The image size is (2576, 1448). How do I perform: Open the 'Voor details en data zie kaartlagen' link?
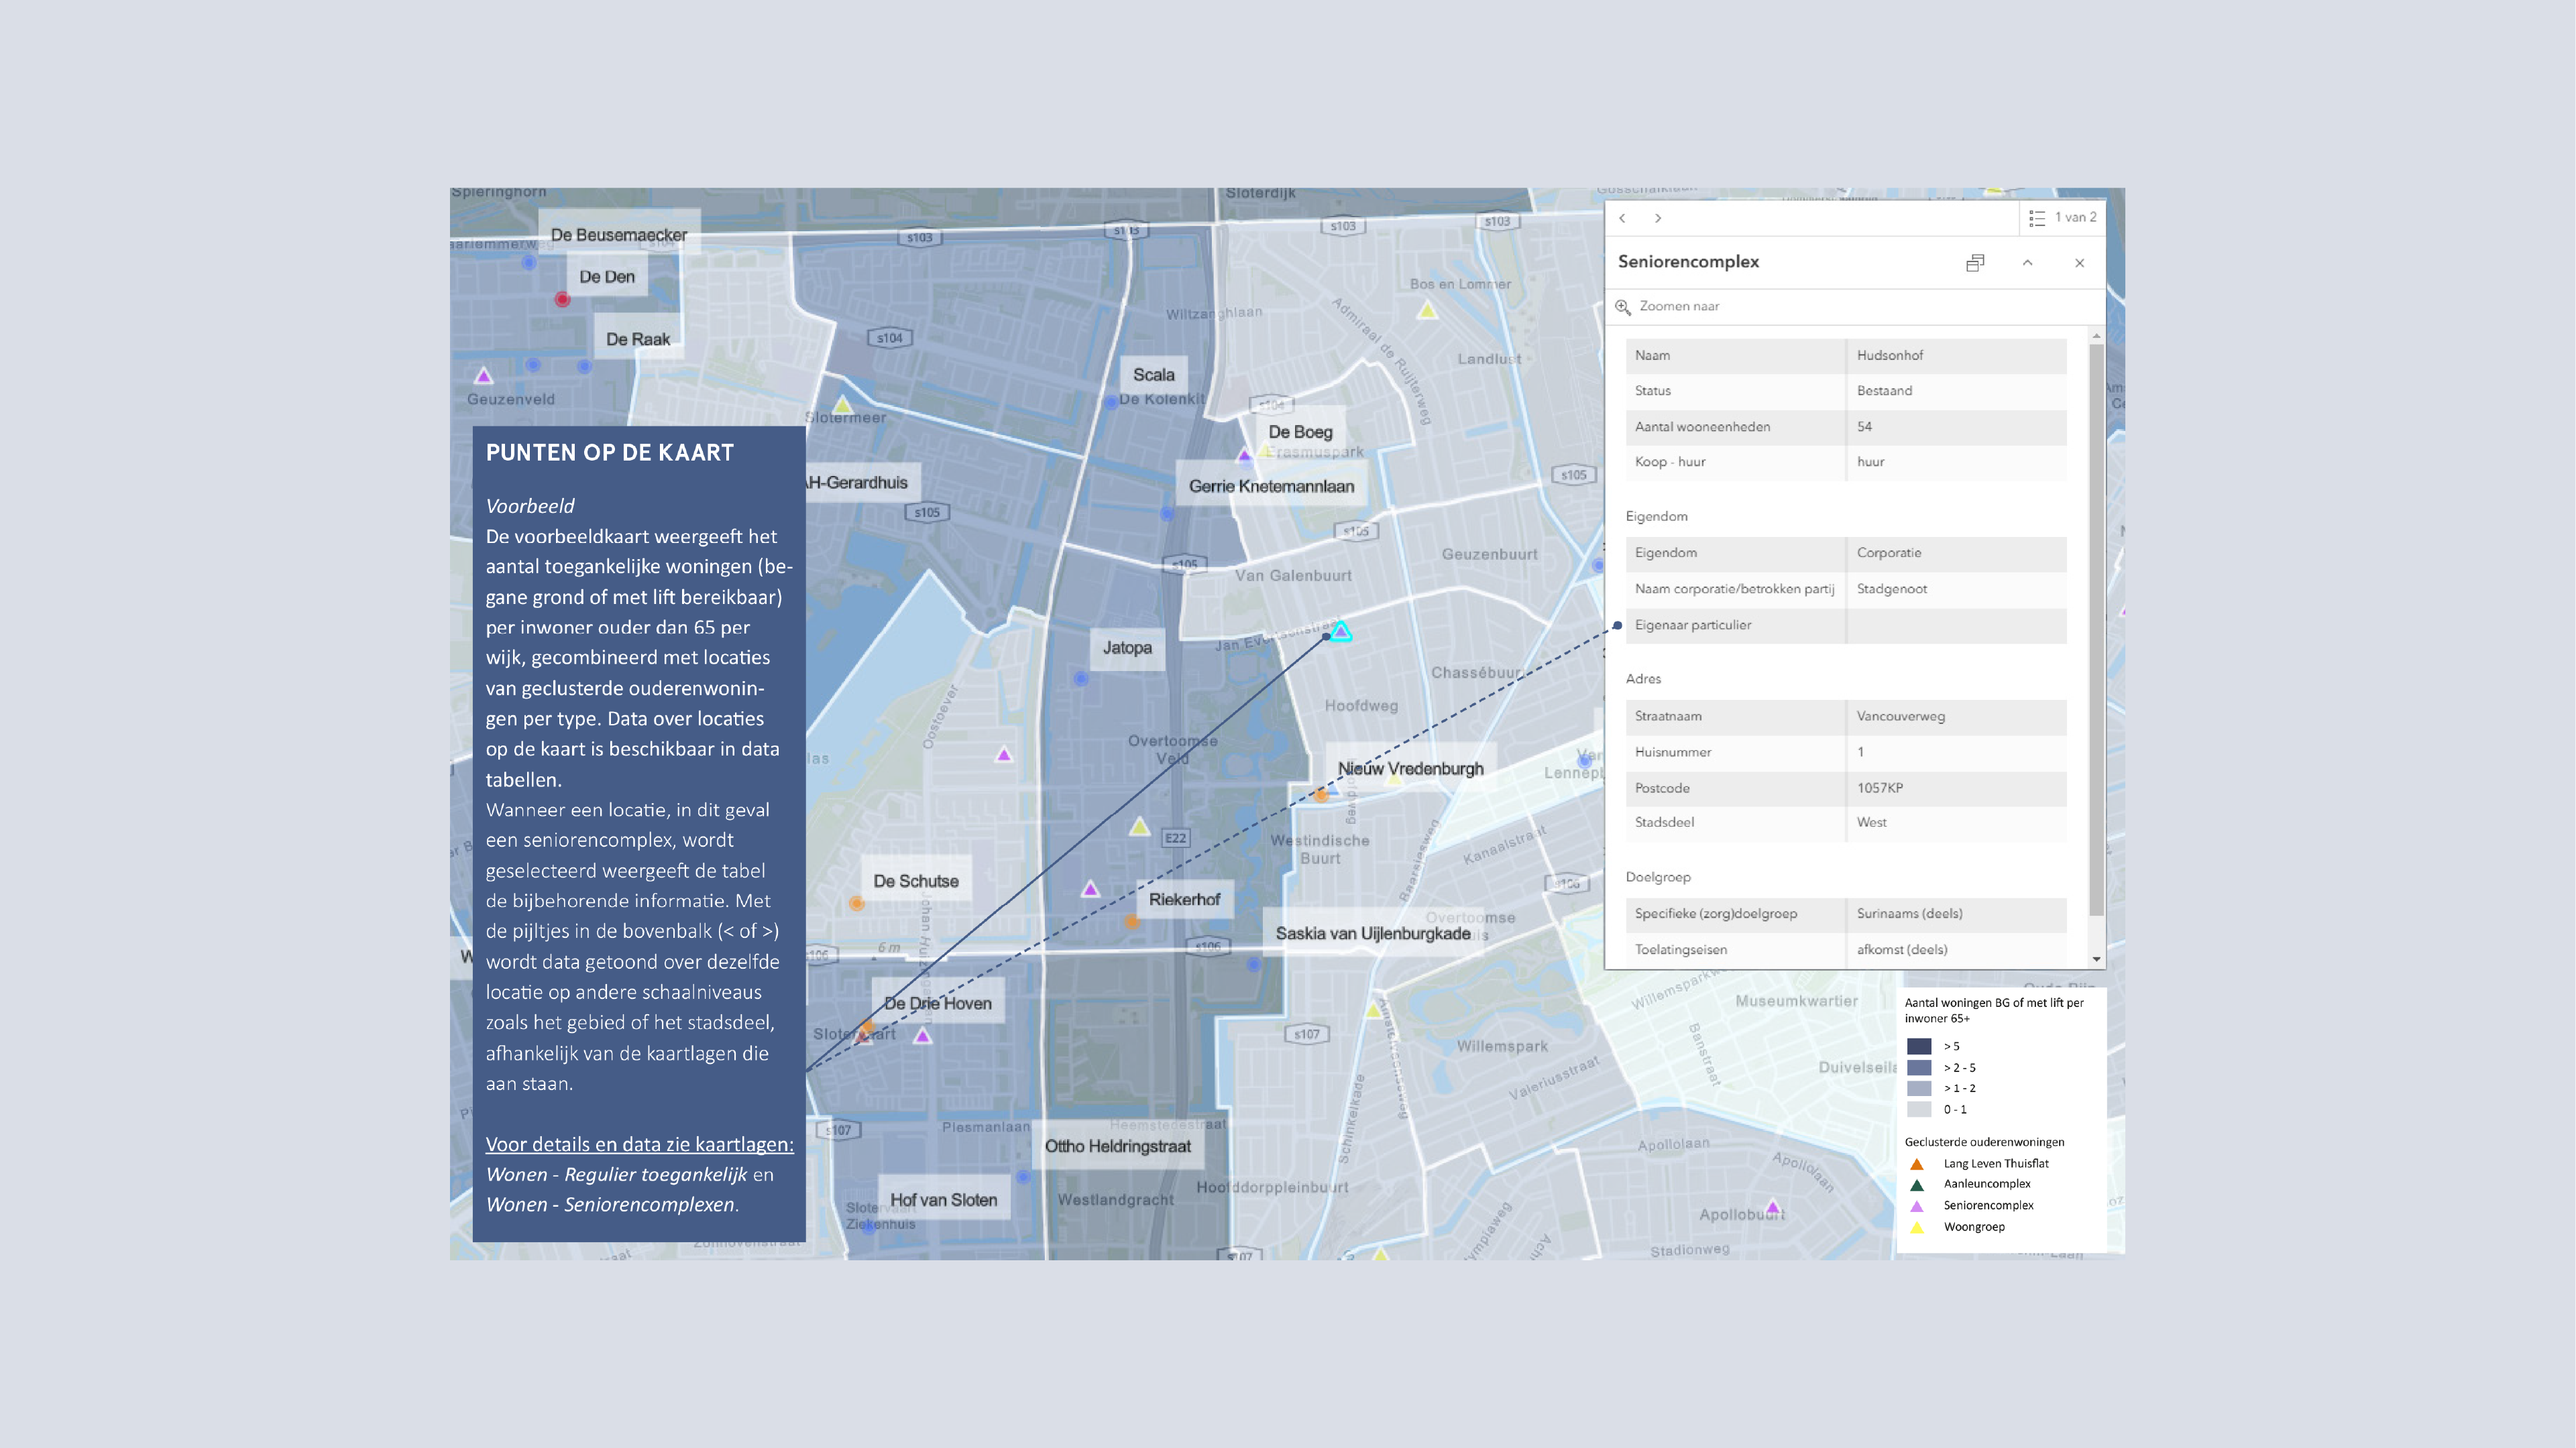639,1144
